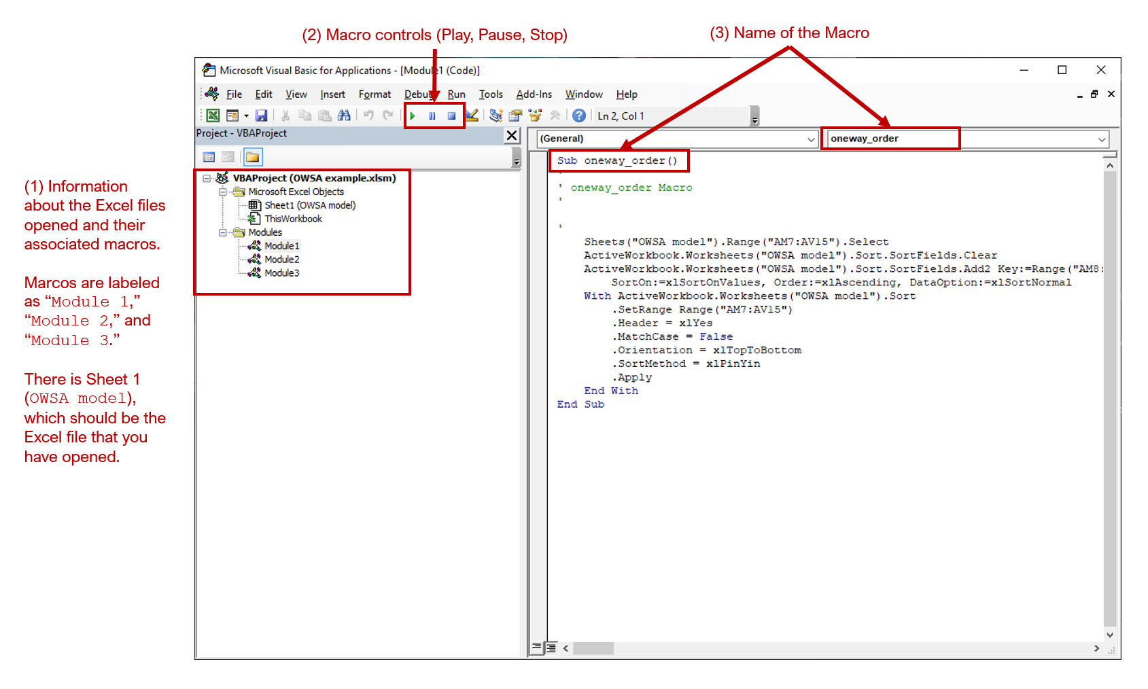Click the Design Mode icon
The height and width of the screenshot is (689, 1148).
(x=472, y=116)
